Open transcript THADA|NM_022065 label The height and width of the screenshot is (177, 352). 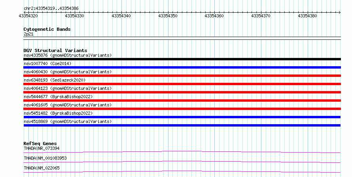42,168
